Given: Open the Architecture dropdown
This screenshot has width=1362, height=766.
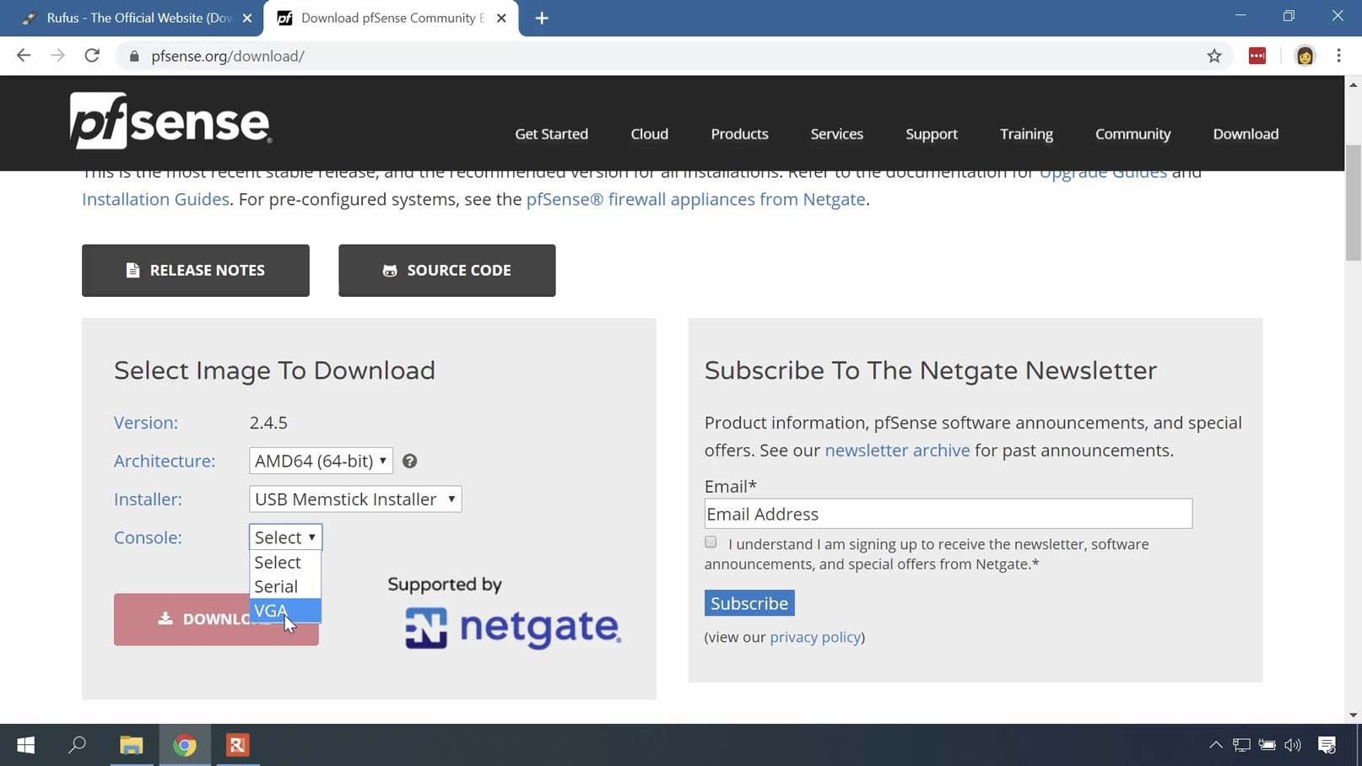Looking at the screenshot, I should click(321, 461).
